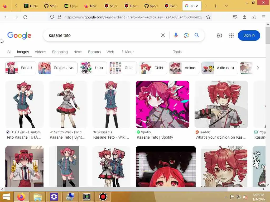
Task: Clear the search box with the X
Action: [x=163, y=35]
